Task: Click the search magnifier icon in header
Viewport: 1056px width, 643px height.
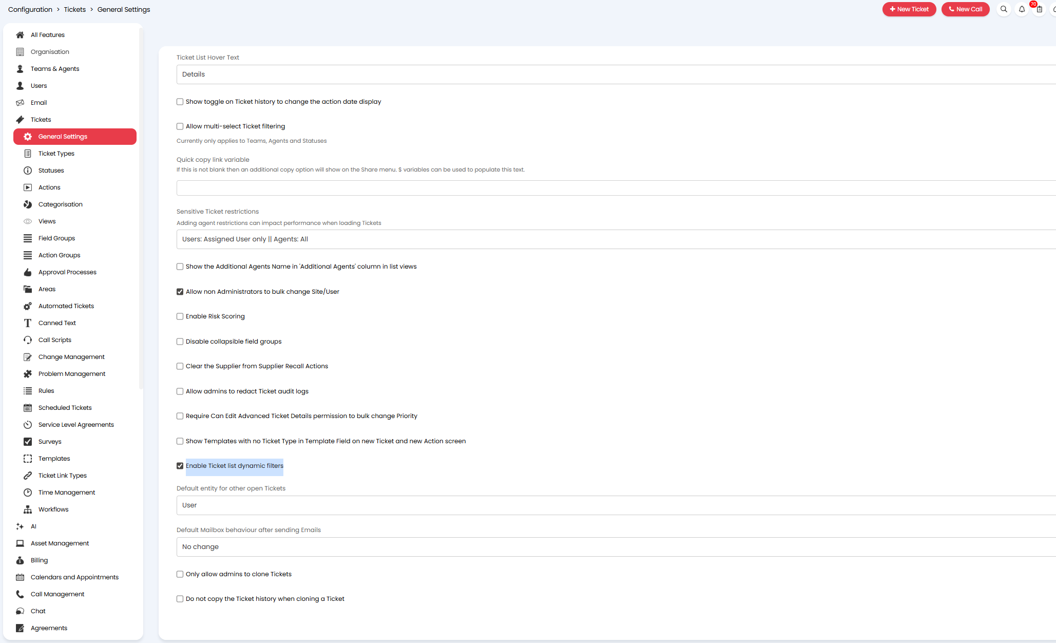Action: click(x=1004, y=9)
